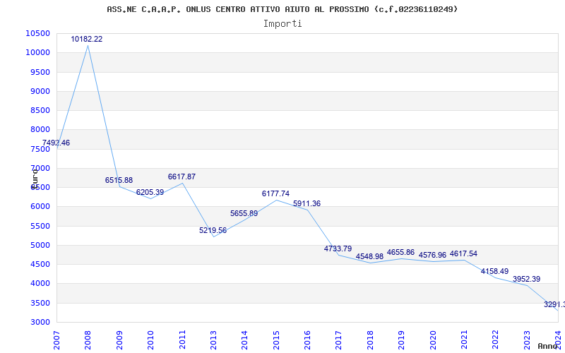This screenshot has width=565, height=353.
Task: Select the 5655.89 data label
Action: click(x=244, y=214)
